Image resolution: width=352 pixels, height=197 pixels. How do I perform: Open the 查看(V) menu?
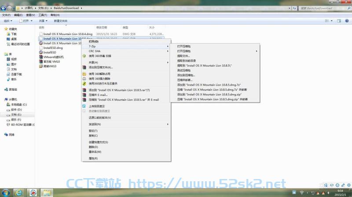(30, 15)
